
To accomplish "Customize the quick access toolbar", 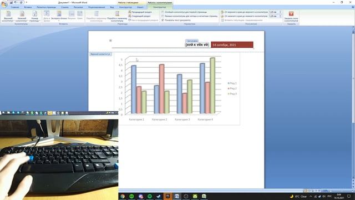I will (27, 2).
